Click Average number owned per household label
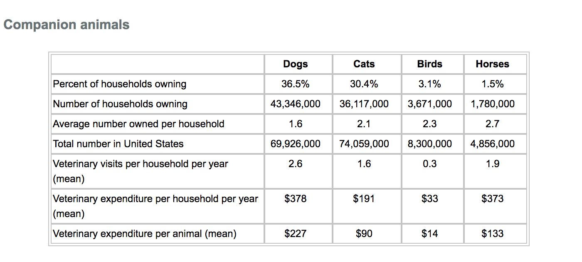This screenshot has height=262, width=582. point(138,124)
